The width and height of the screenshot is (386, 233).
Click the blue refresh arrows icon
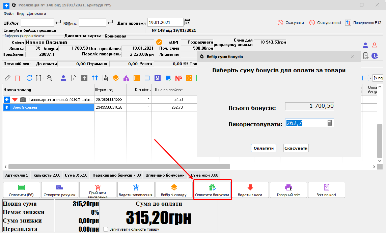point(29,78)
